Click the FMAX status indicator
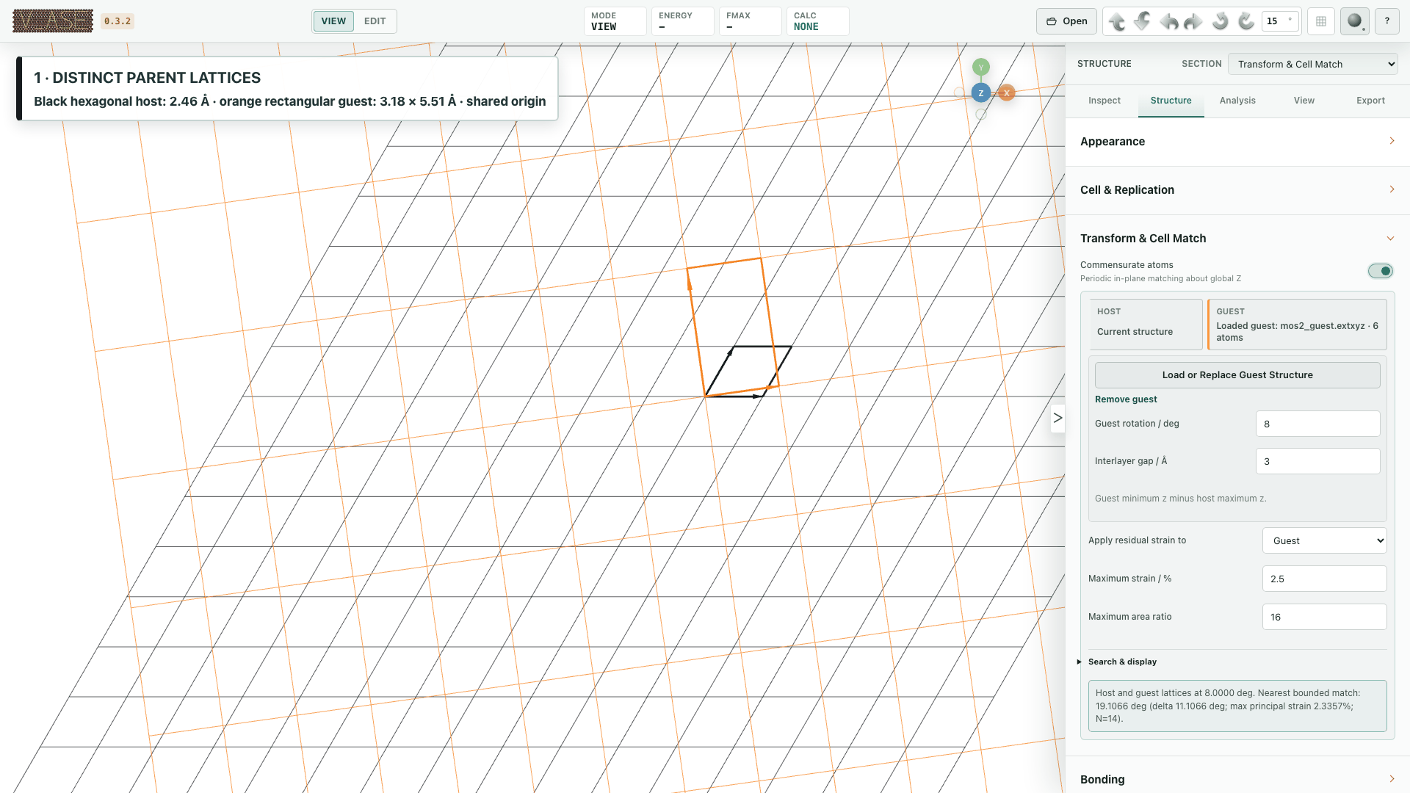The height and width of the screenshot is (793, 1410). click(x=751, y=21)
